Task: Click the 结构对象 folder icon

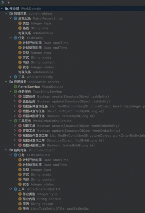Action: pos(11,150)
